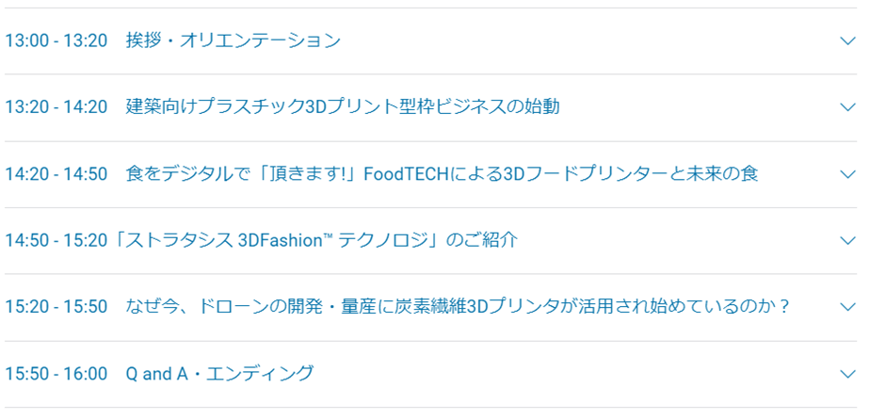Image resolution: width=886 pixels, height=420 pixels.
Task: Click the Q and A・エンディング title
Action: pos(219,374)
